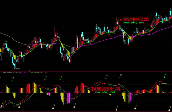Click red down arrow at far right of price chart
The image size is (172, 112).
click(x=169, y=19)
